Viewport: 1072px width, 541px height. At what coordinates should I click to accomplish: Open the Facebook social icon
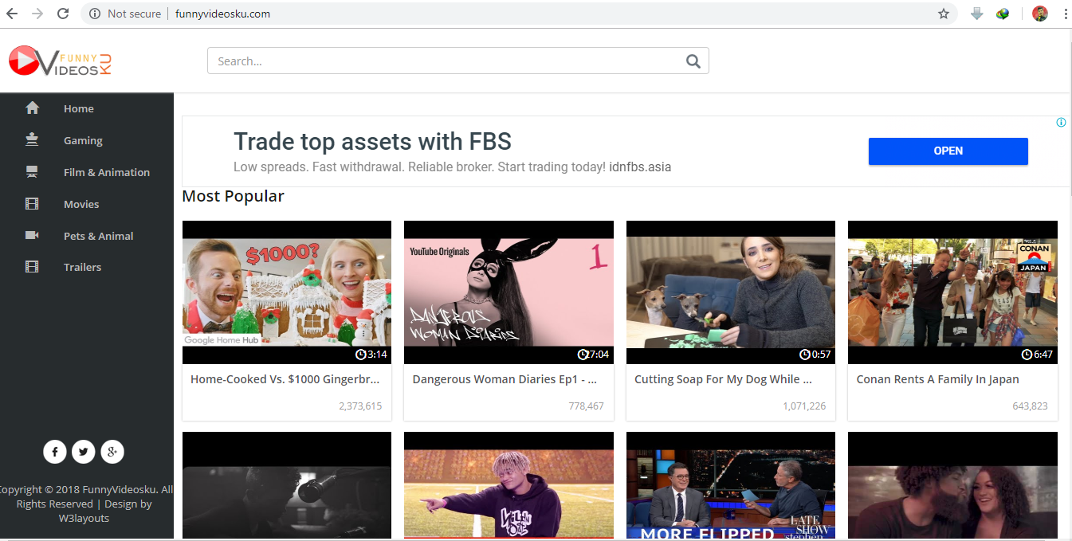[54, 452]
